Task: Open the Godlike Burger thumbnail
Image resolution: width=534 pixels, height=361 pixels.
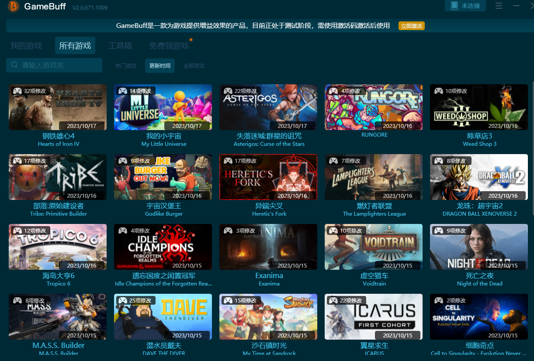Action: click(x=163, y=177)
